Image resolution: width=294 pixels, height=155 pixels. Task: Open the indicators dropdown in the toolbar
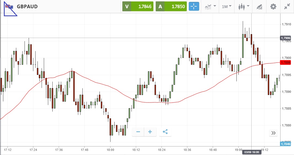[x=210, y=7]
